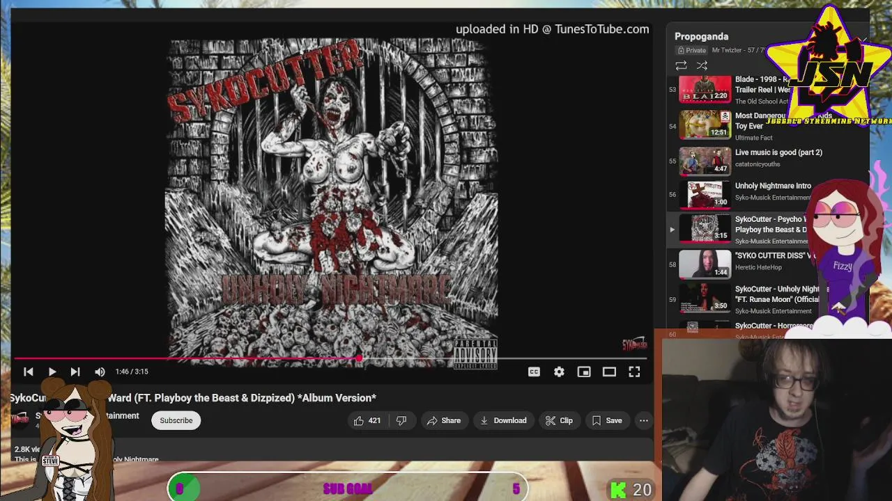
Task: Open Blade 1998 trailer reel thumbnail
Action: pos(705,89)
